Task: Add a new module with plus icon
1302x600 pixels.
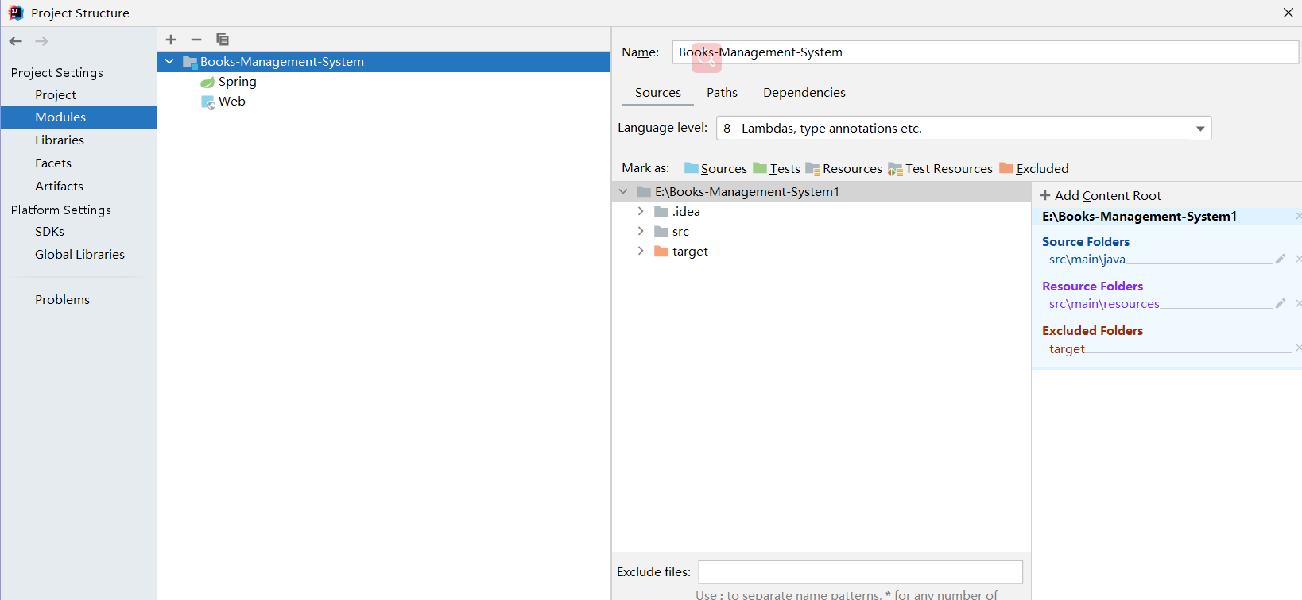Action: coord(171,40)
